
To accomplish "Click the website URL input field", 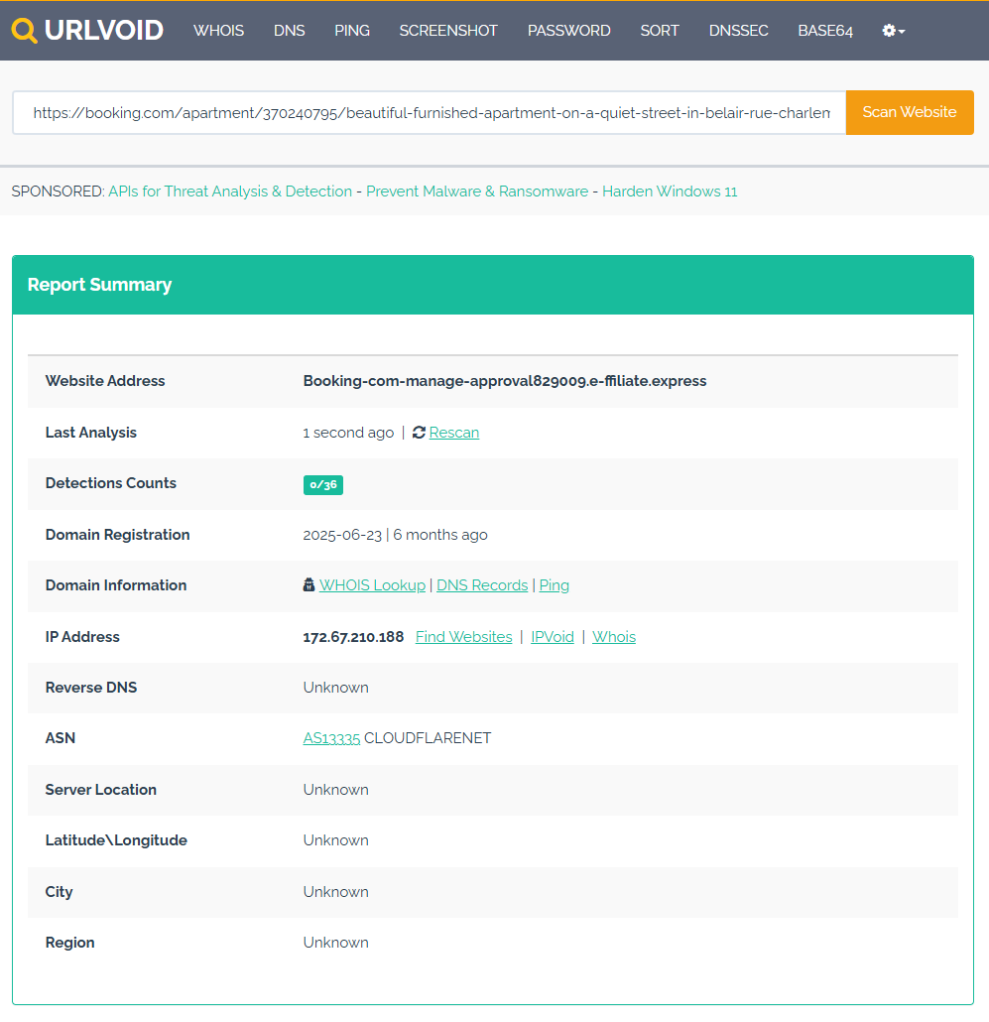I will [427, 112].
